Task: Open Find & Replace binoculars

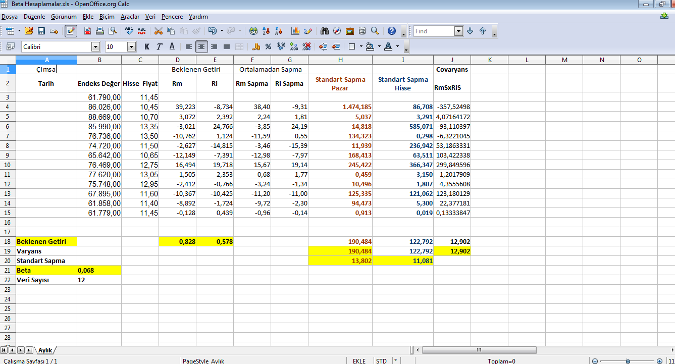Action: click(x=325, y=31)
